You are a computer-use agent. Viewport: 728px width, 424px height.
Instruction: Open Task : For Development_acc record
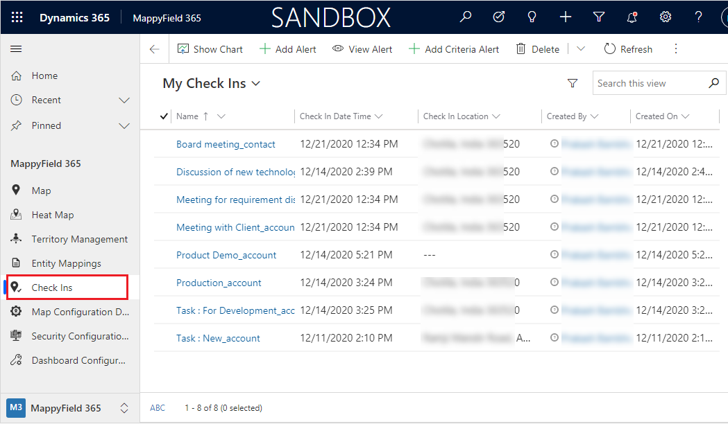point(235,310)
